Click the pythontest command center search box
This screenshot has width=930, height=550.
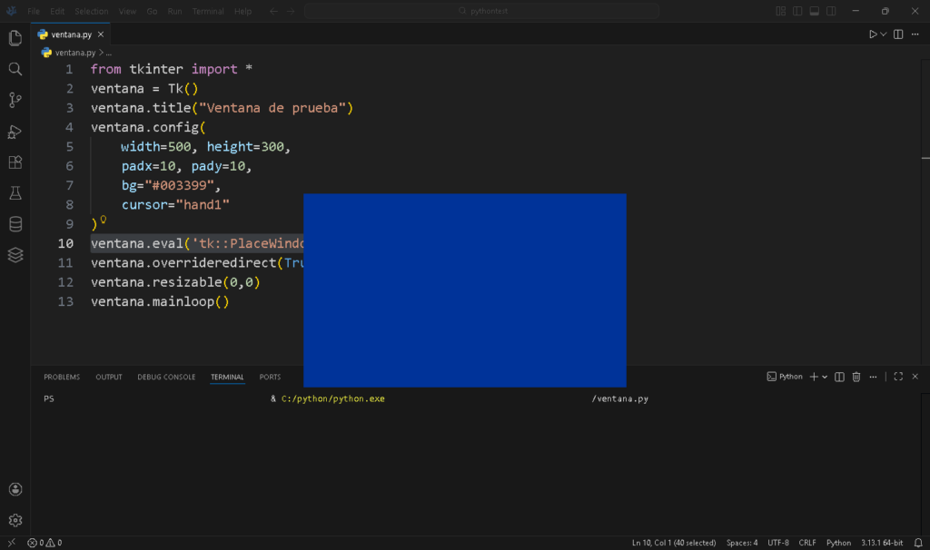481,11
